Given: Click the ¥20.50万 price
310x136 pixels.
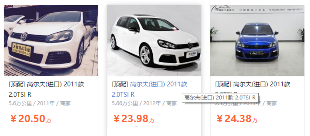Looking at the screenshot, I should pyautogui.click(x=31, y=119).
